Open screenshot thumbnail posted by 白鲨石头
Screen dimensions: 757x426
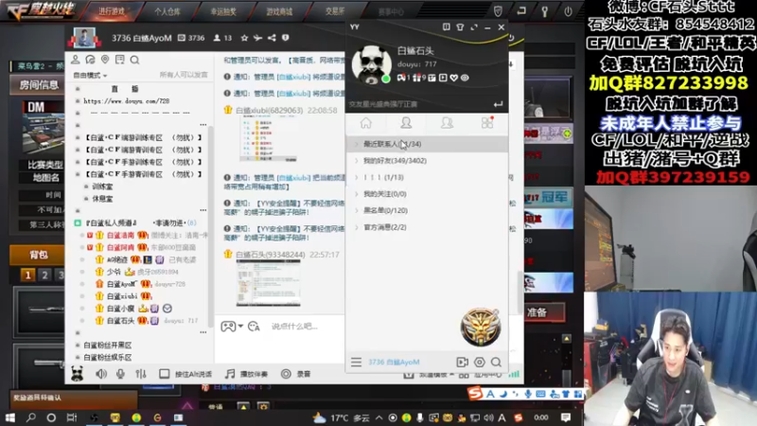(x=268, y=283)
